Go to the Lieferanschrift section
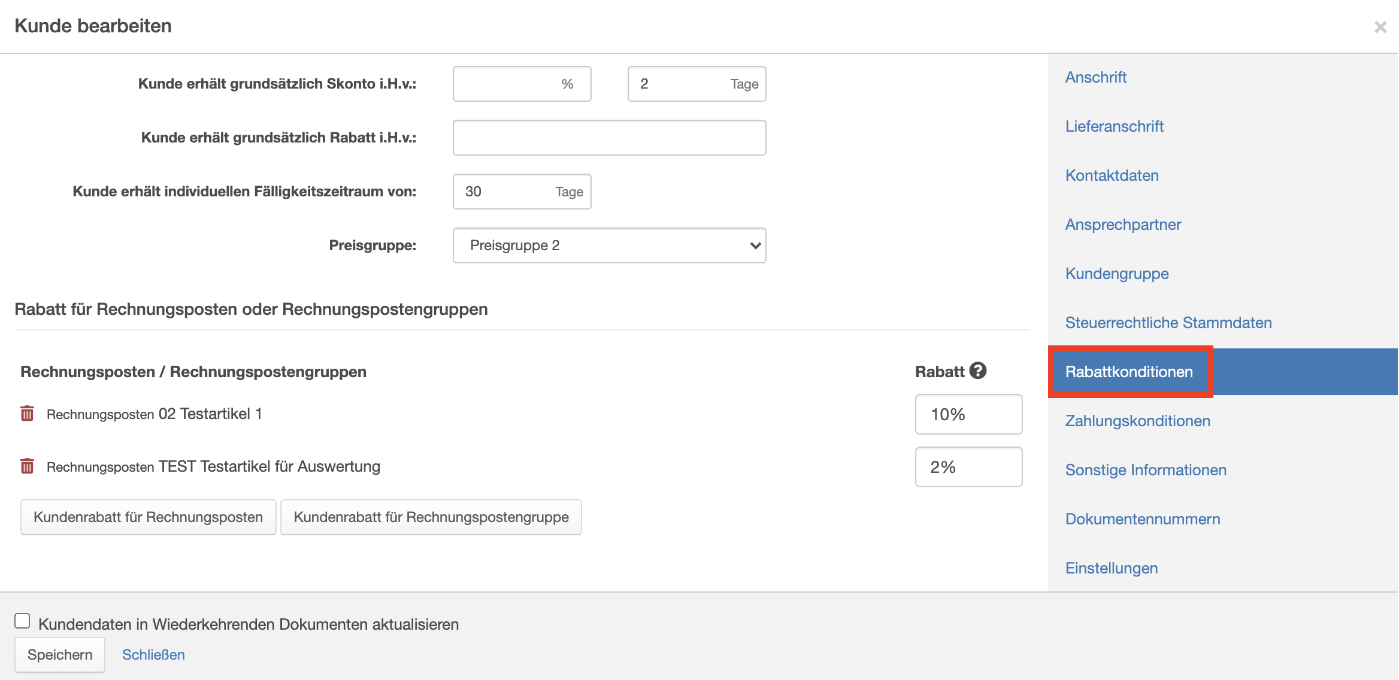This screenshot has width=1399, height=680. click(x=1114, y=126)
